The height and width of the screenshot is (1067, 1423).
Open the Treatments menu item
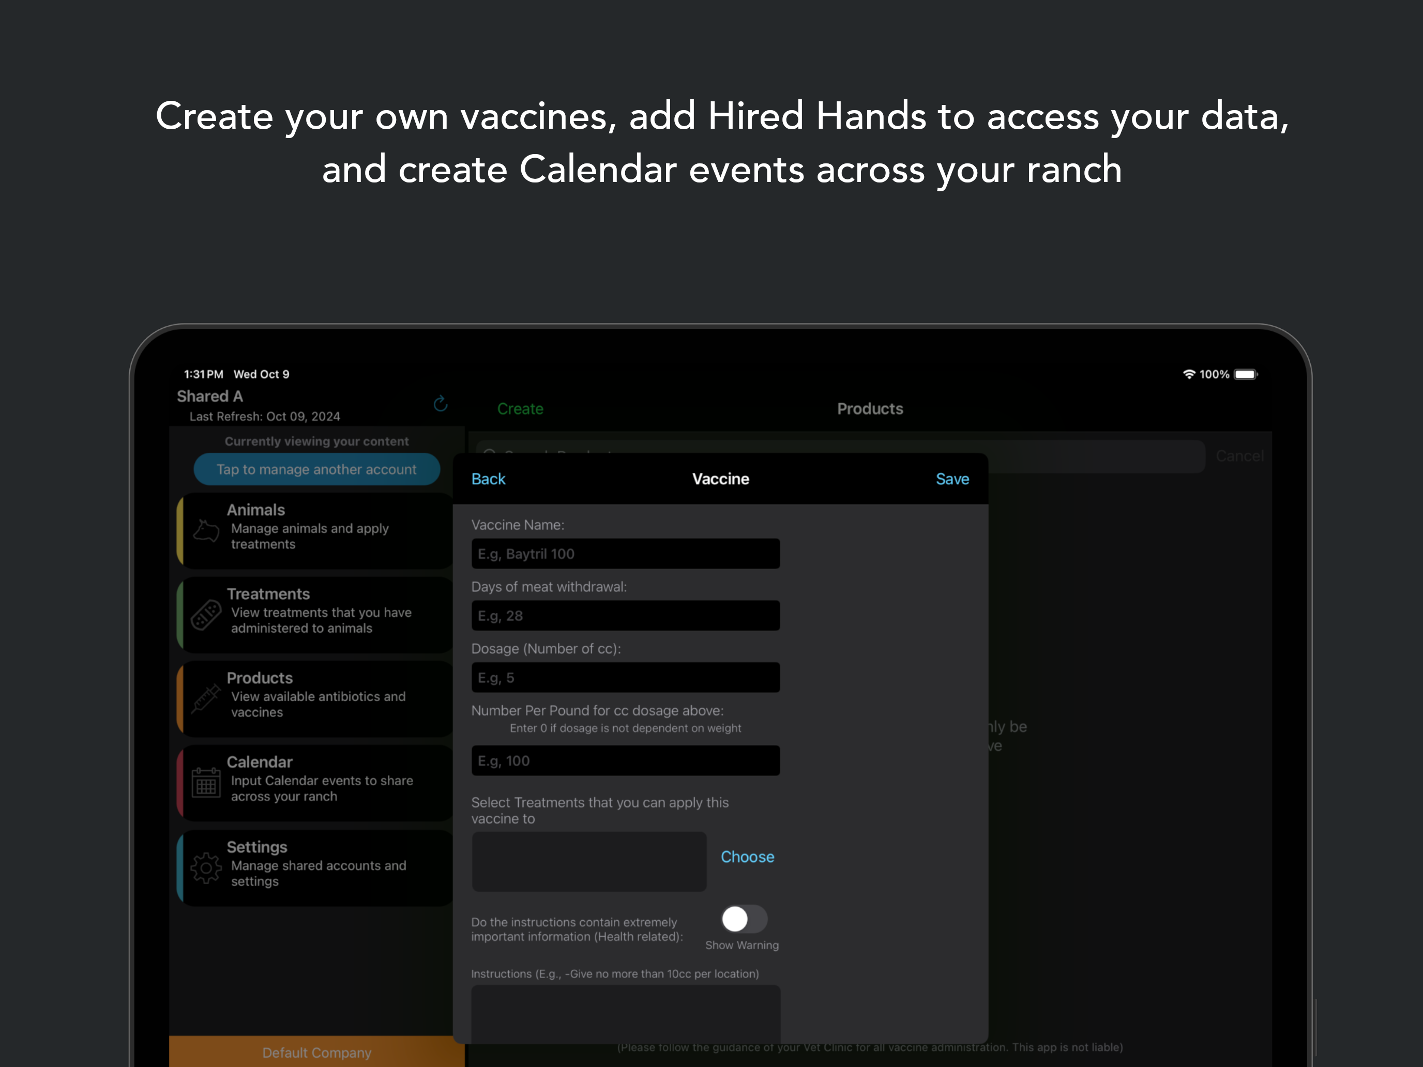pos(314,615)
